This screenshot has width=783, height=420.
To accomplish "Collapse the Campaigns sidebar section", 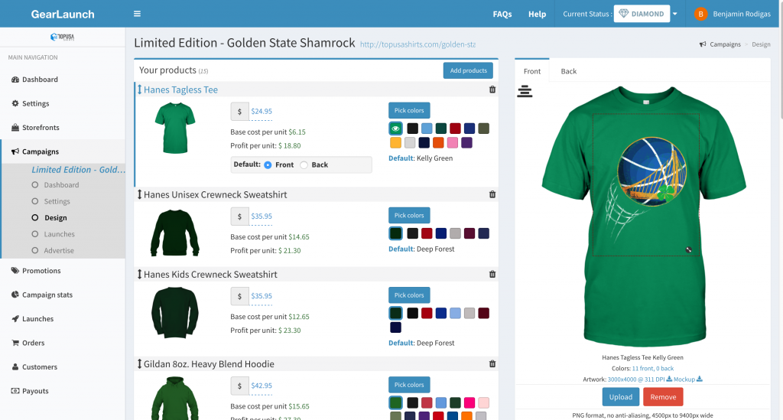I will click(x=40, y=151).
